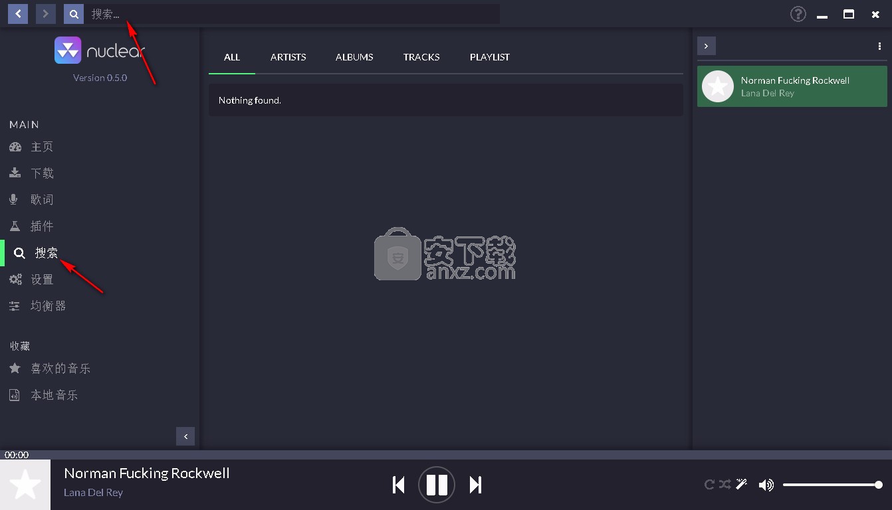Click the playing track title text
Viewport: 892px width, 510px height.
coord(147,473)
